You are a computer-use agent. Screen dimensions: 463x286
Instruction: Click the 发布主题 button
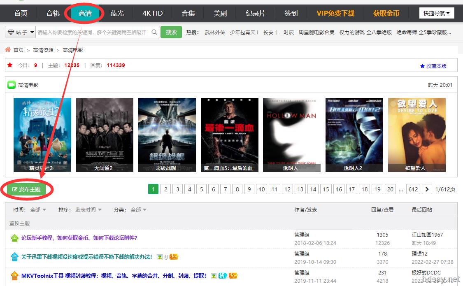pyautogui.click(x=26, y=189)
